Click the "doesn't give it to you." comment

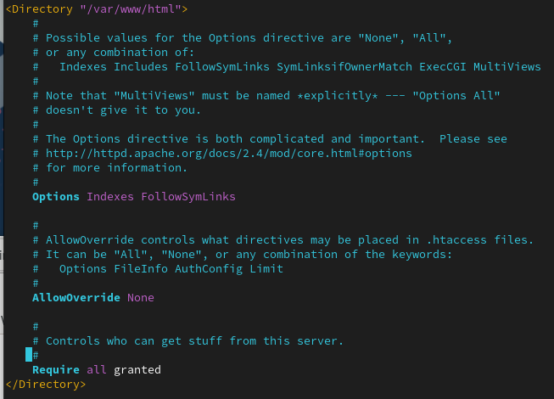tap(109, 110)
